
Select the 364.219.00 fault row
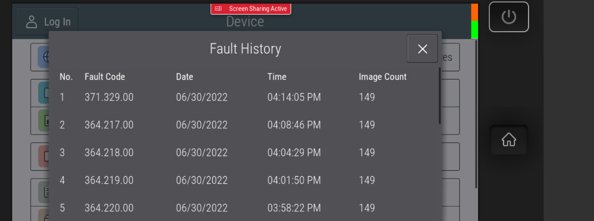[109, 181]
